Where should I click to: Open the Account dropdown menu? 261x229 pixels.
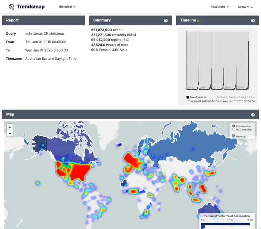tap(245, 7)
